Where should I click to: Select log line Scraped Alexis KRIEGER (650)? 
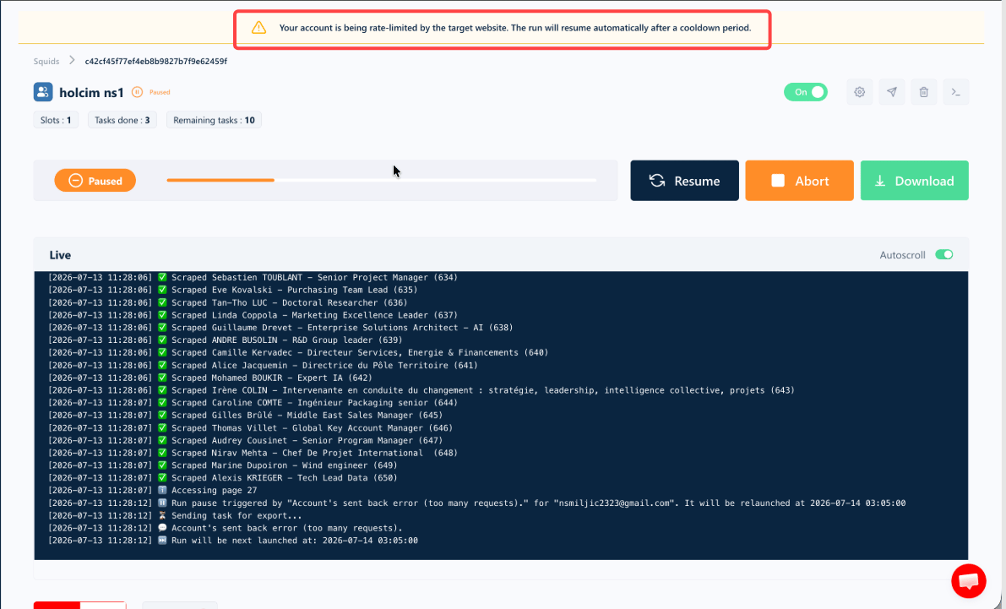click(223, 478)
